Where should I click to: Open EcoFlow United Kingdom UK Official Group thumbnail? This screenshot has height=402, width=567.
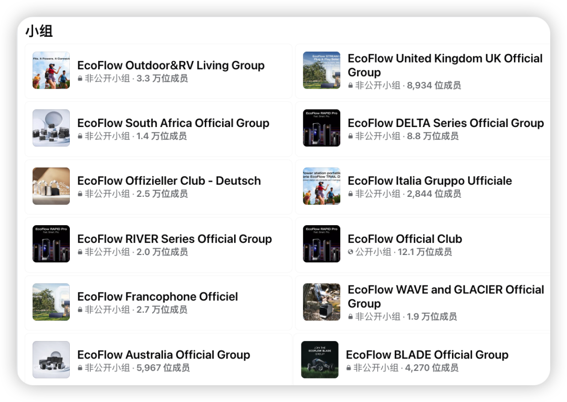click(321, 70)
